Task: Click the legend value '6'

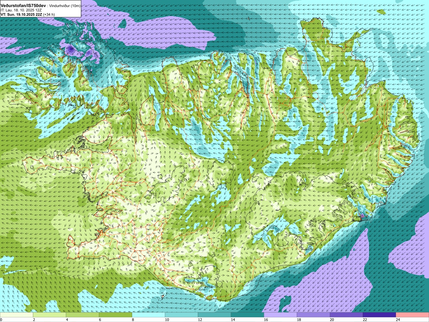Action: tap(100, 320)
